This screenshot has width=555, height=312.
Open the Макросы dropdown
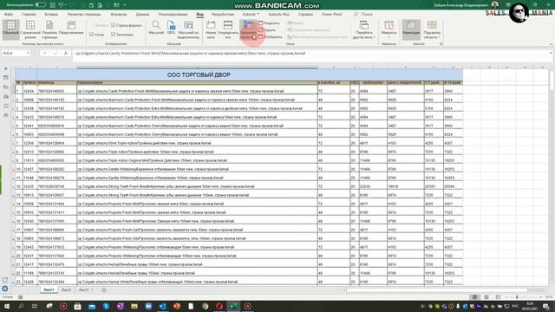pyautogui.click(x=388, y=29)
